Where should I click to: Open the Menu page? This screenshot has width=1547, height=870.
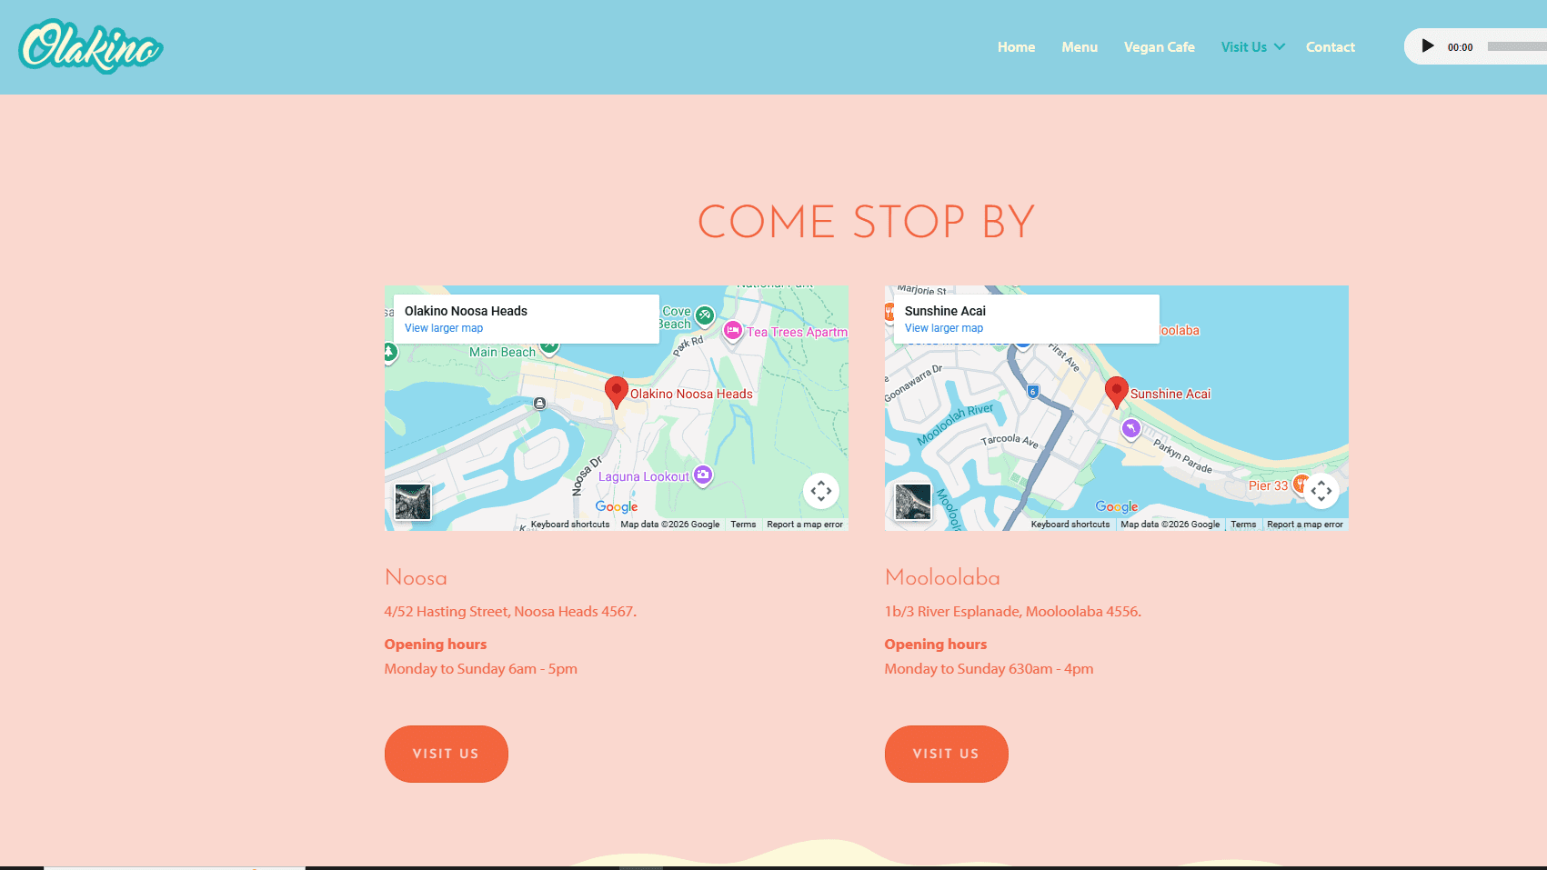(x=1080, y=47)
